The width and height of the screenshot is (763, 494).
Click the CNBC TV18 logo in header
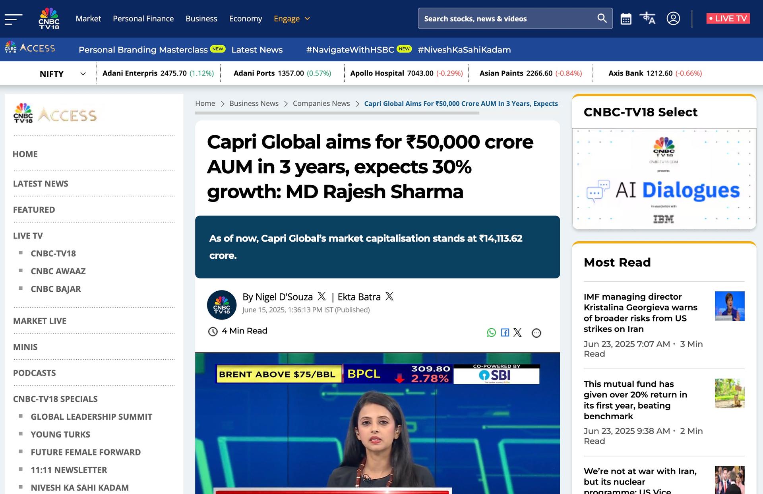49,19
